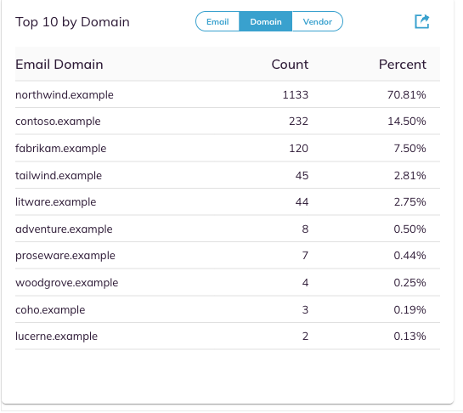Click the litware.example row

[228, 202]
